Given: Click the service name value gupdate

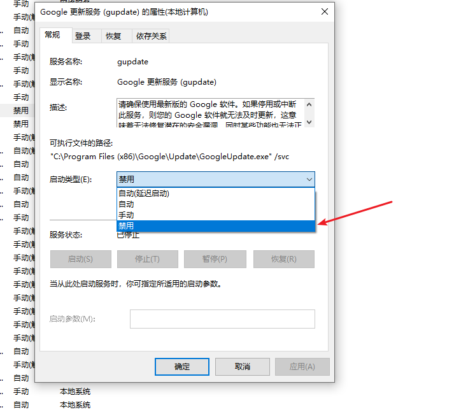Looking at the screenshot, I should [132, 62].
